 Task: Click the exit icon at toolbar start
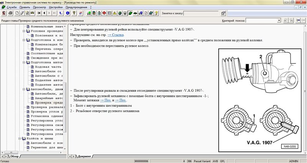(x=4, y=13)
